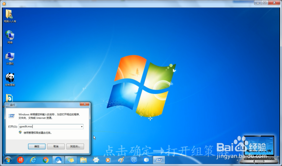
Task: Open the Windows Start menu orb
Action: coord(8,160)
